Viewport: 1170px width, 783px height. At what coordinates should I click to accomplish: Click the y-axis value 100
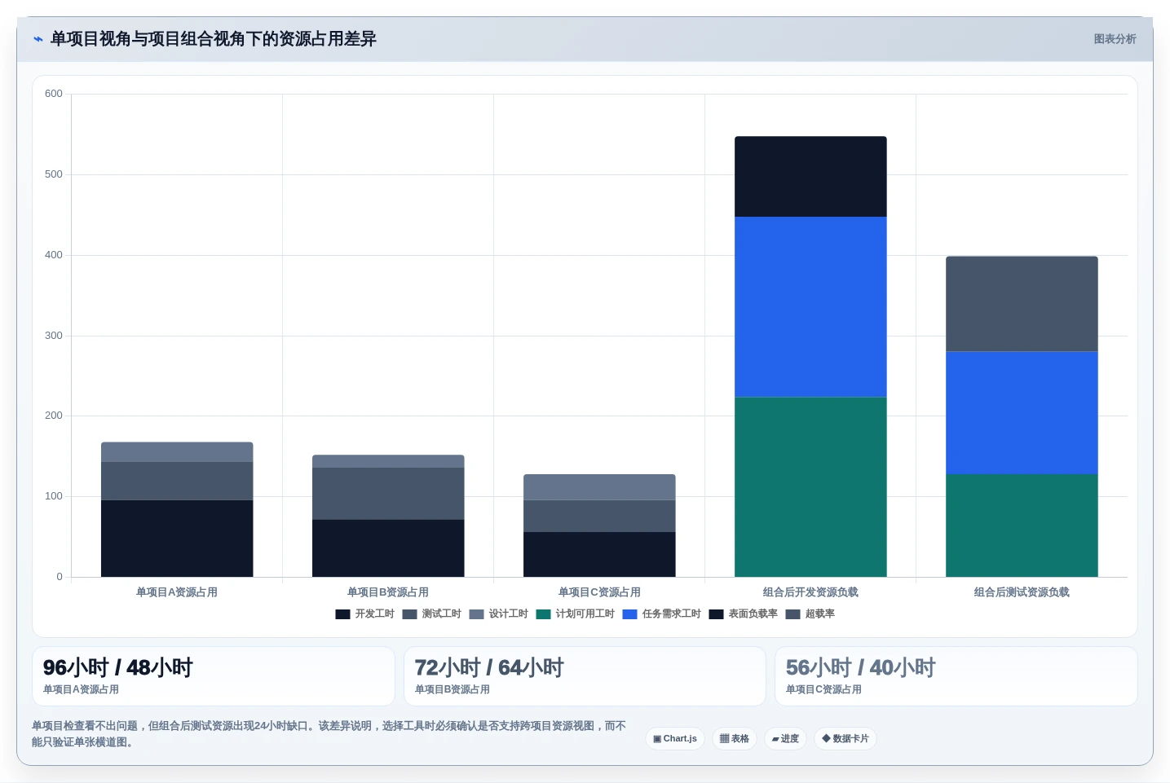[x=54, y=496]
